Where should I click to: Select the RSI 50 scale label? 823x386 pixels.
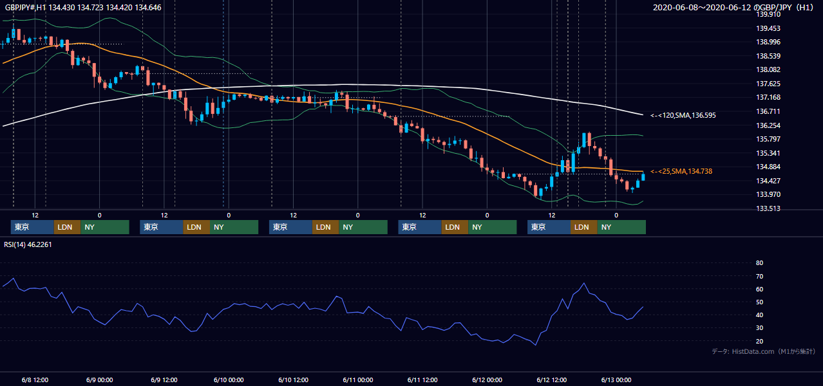pos(759,302)
